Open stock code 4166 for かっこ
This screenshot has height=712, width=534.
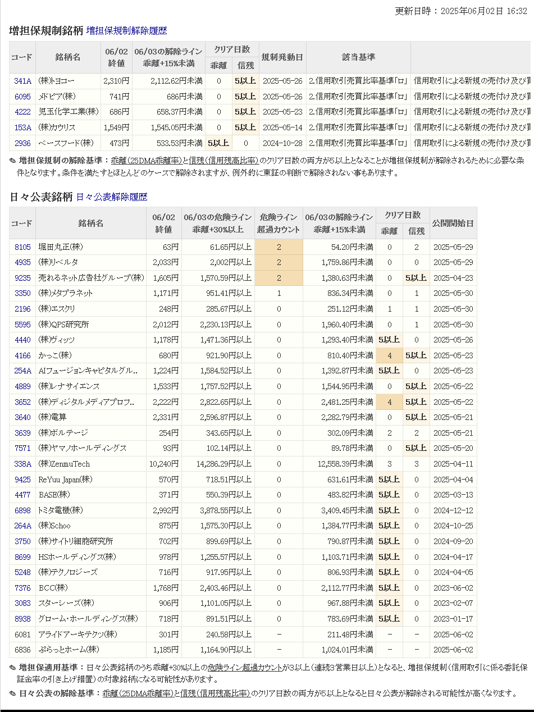22,355
